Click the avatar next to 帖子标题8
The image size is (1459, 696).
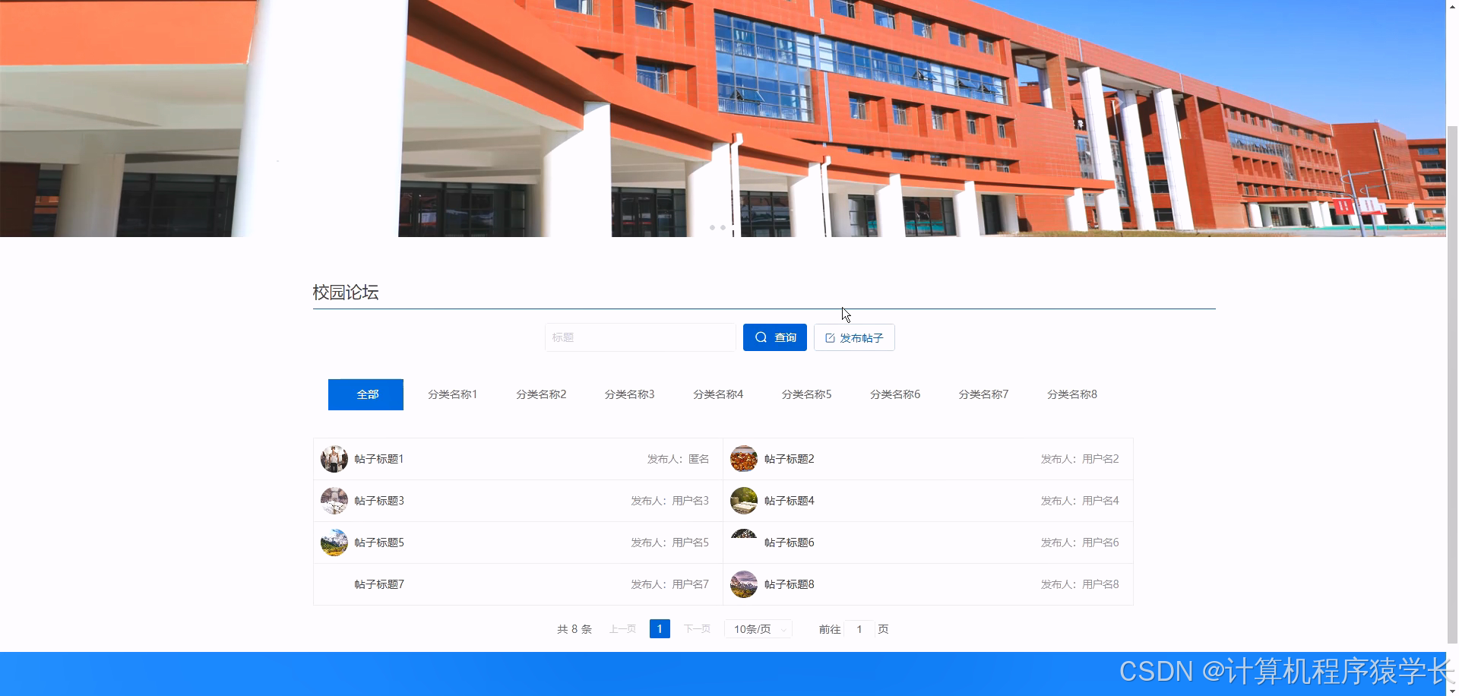(x=743, y=584)
